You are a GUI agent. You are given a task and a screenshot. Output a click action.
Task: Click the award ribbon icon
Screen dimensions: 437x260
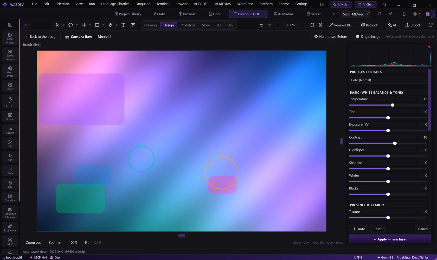(x=385, y=4)
